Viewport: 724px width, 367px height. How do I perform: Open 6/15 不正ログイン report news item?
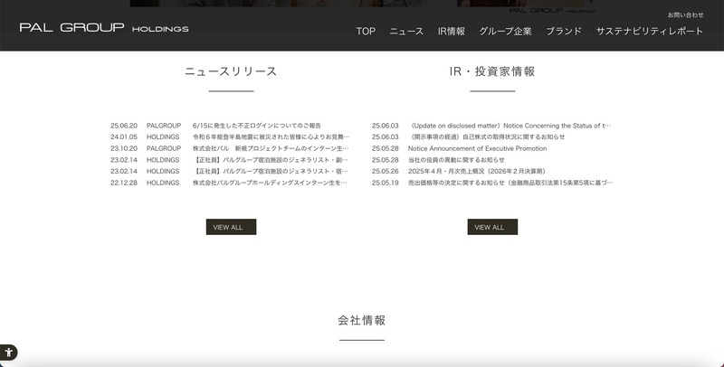coord(257,126)
